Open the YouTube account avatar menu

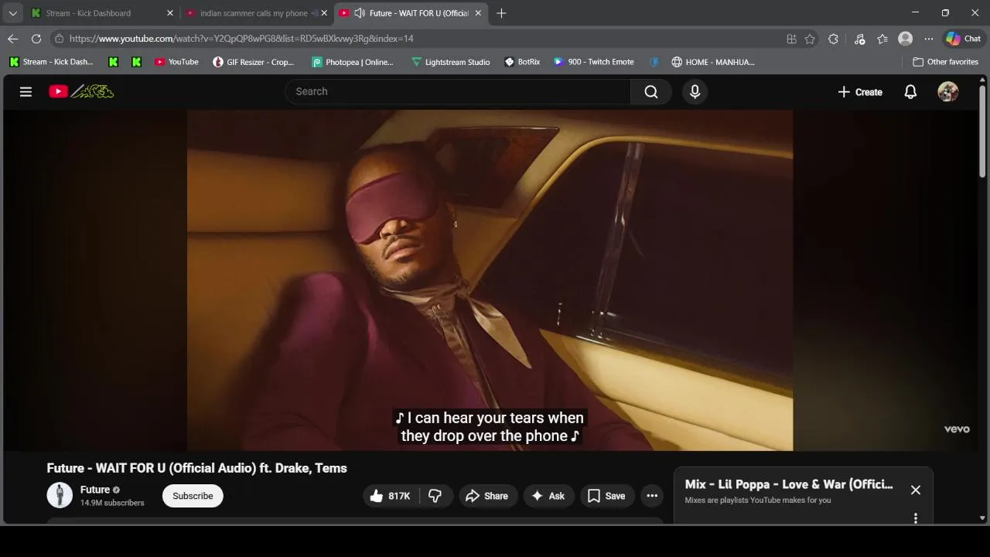(x=948, y=91)
